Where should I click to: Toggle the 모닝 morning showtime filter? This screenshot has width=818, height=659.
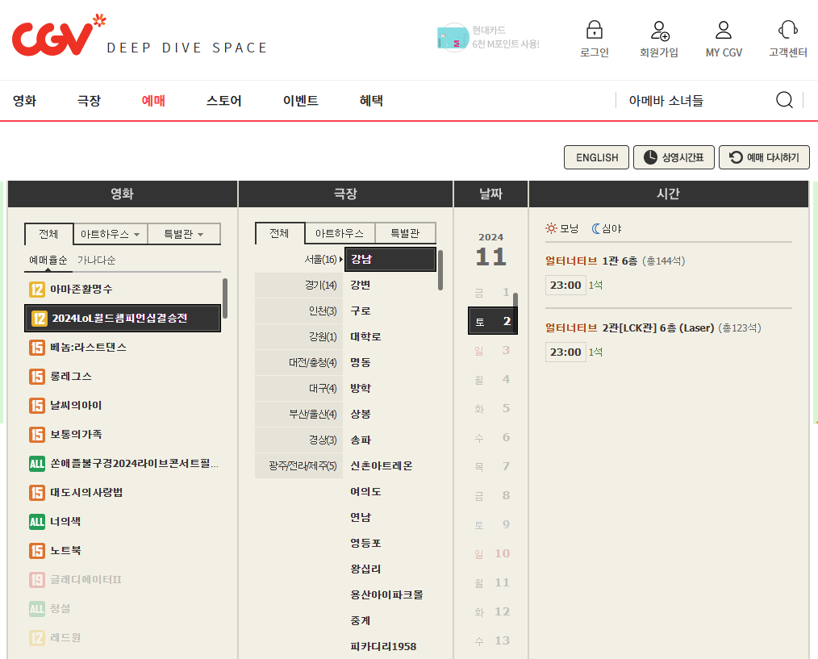coord(560,228)
